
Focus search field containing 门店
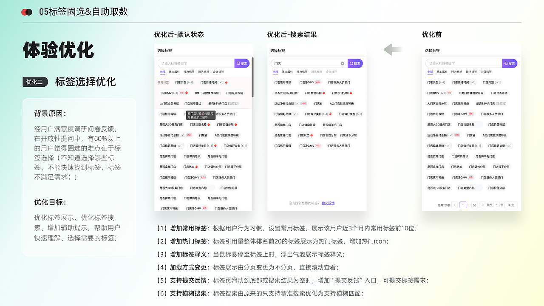pyautogui.click(x=309, y=63)
